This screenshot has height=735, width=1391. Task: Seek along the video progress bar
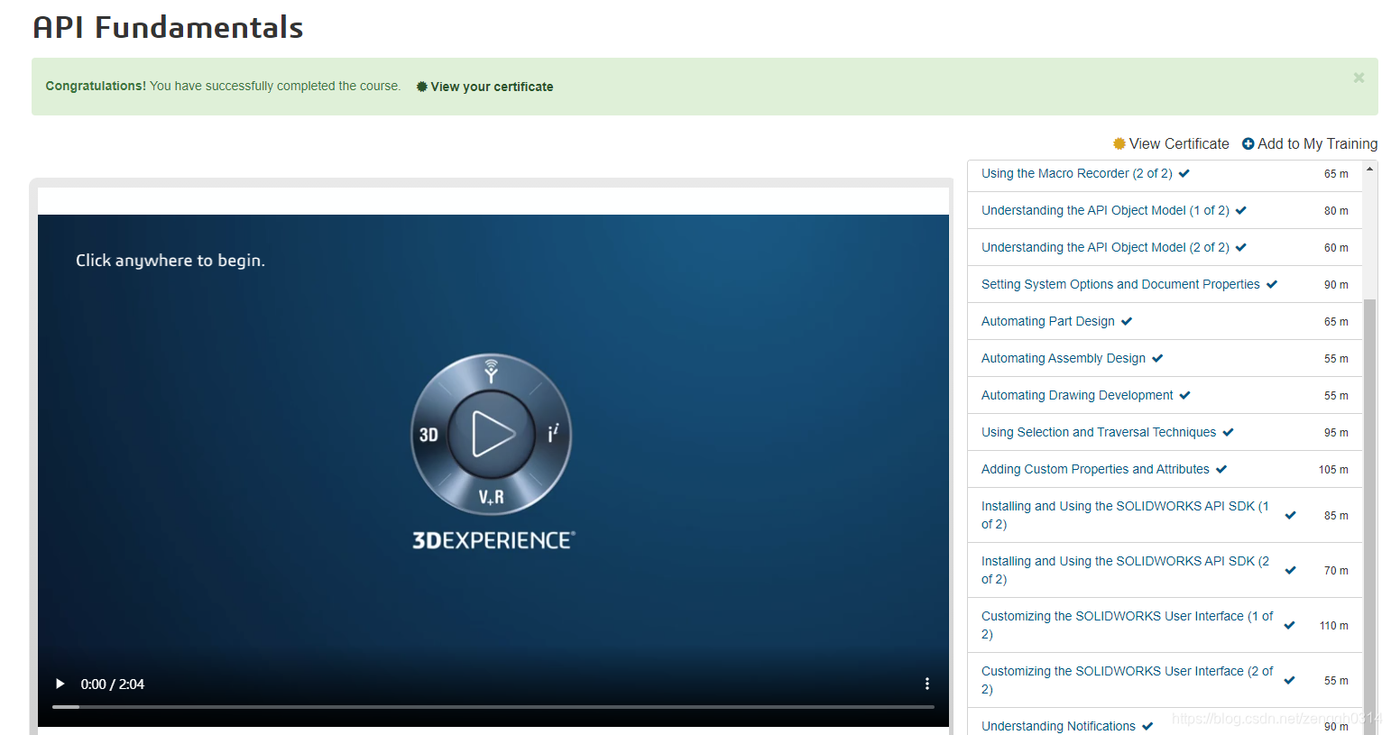pyautogui.click(x=493, y=707)
